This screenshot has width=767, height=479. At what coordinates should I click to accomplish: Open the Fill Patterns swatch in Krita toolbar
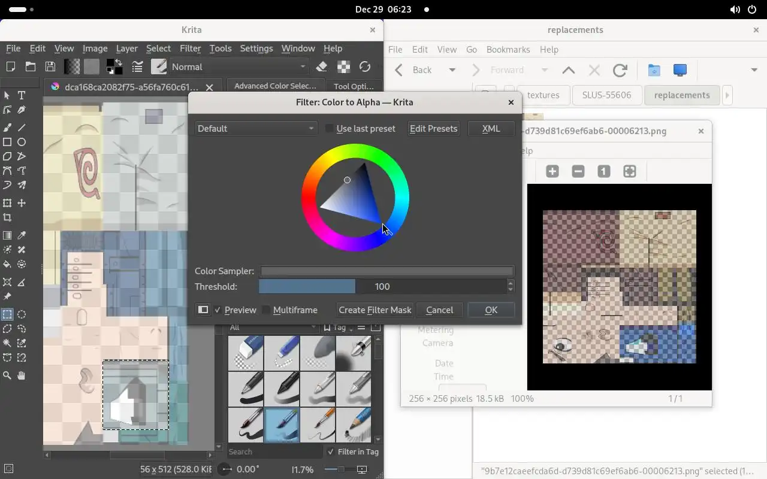pos(91,66)
